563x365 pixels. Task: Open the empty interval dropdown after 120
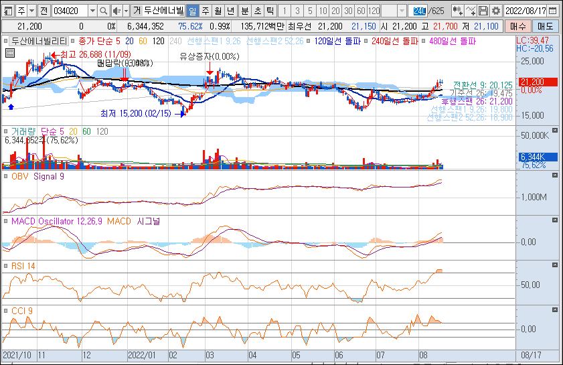click(402, 11)
